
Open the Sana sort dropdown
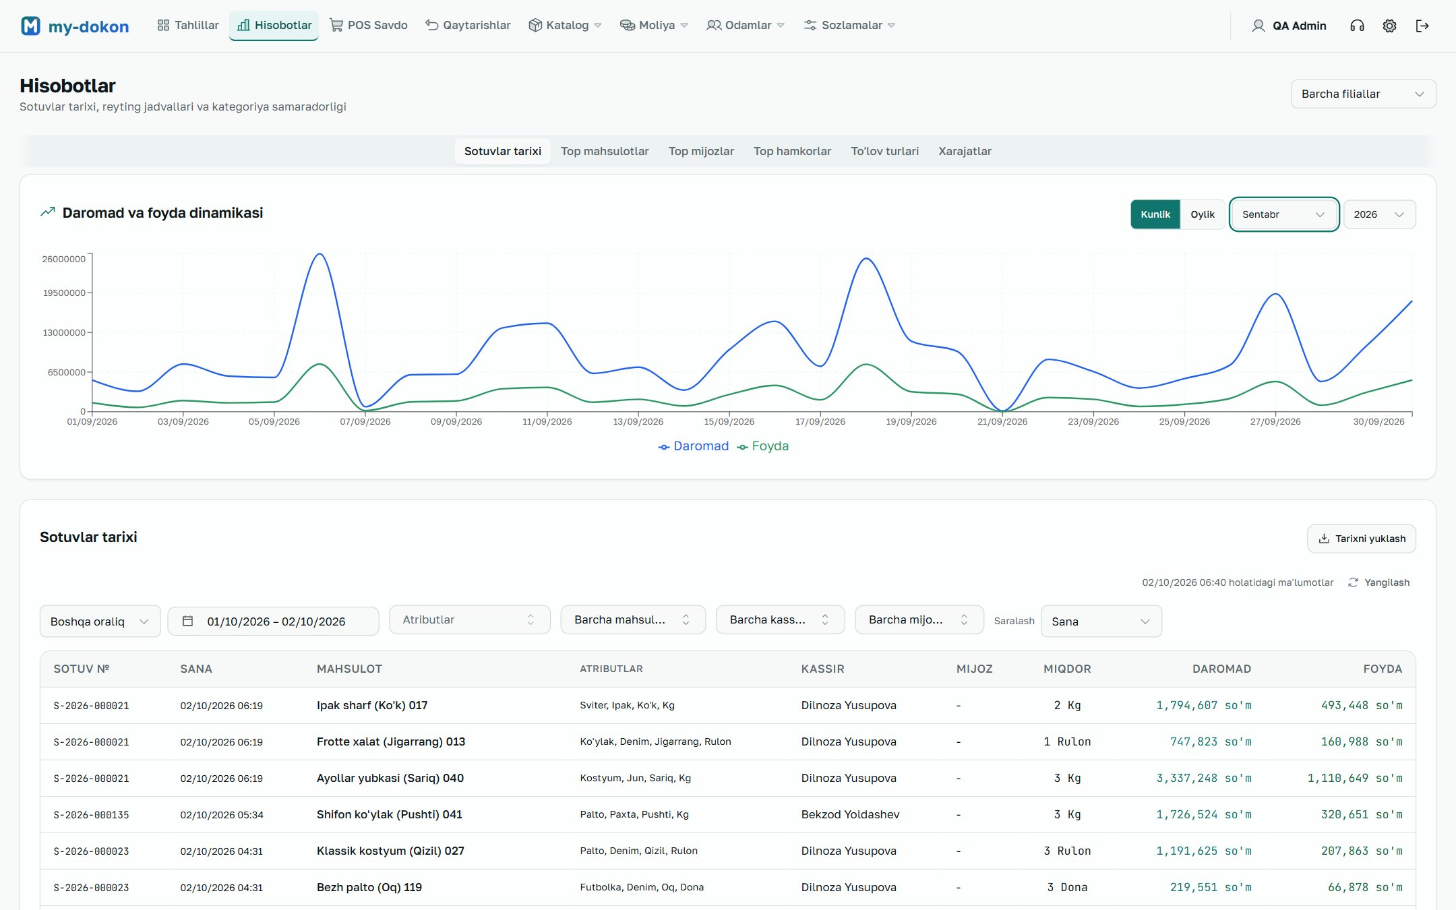click(x=1101, y=621)
